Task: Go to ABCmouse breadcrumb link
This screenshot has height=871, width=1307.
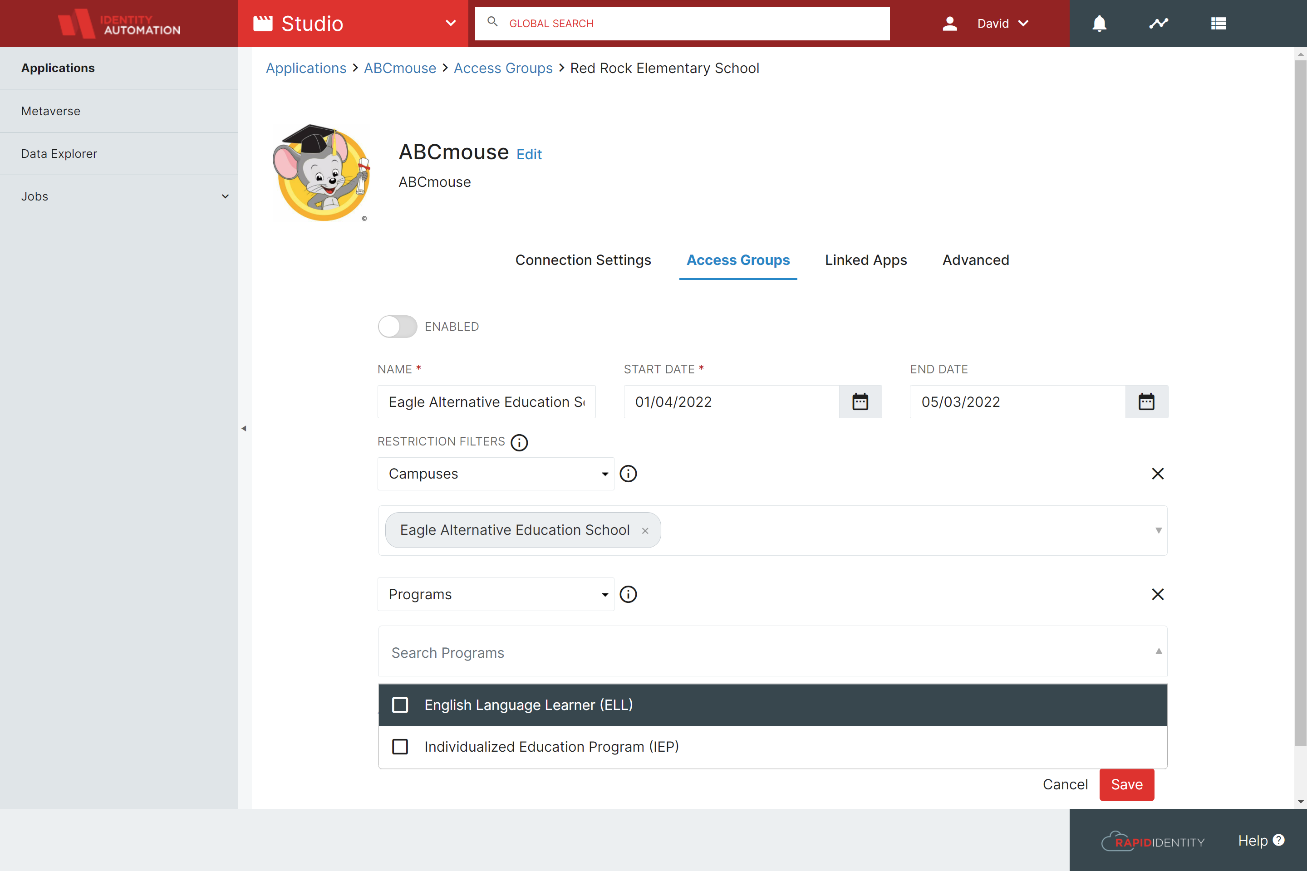Action: [399, 68]
